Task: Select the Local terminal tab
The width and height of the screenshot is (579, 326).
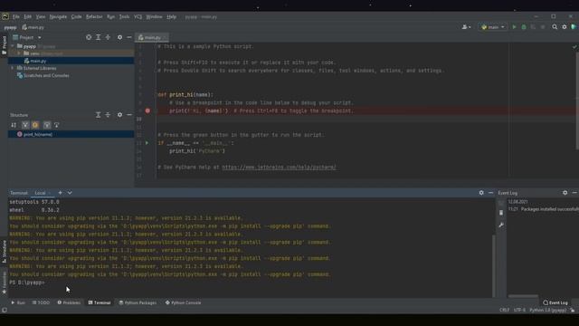Action: coord(40,193)
